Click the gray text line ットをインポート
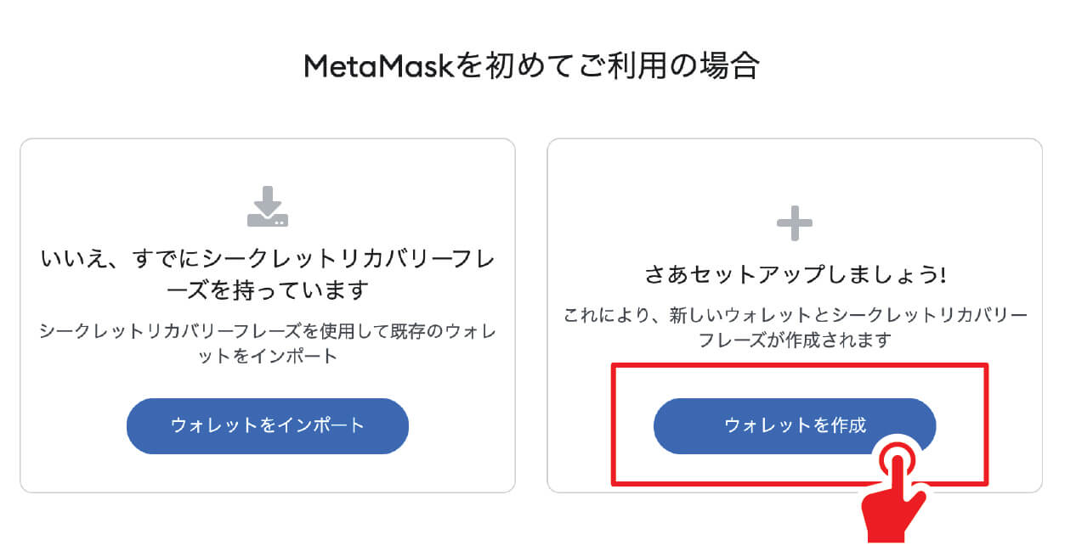 click(x=268, y=356)
